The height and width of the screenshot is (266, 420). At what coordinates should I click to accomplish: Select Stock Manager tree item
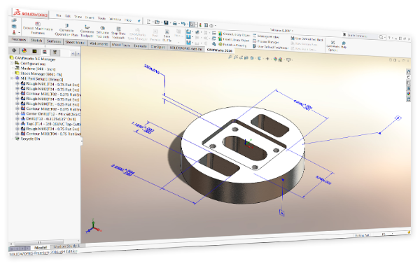point(38,73)
